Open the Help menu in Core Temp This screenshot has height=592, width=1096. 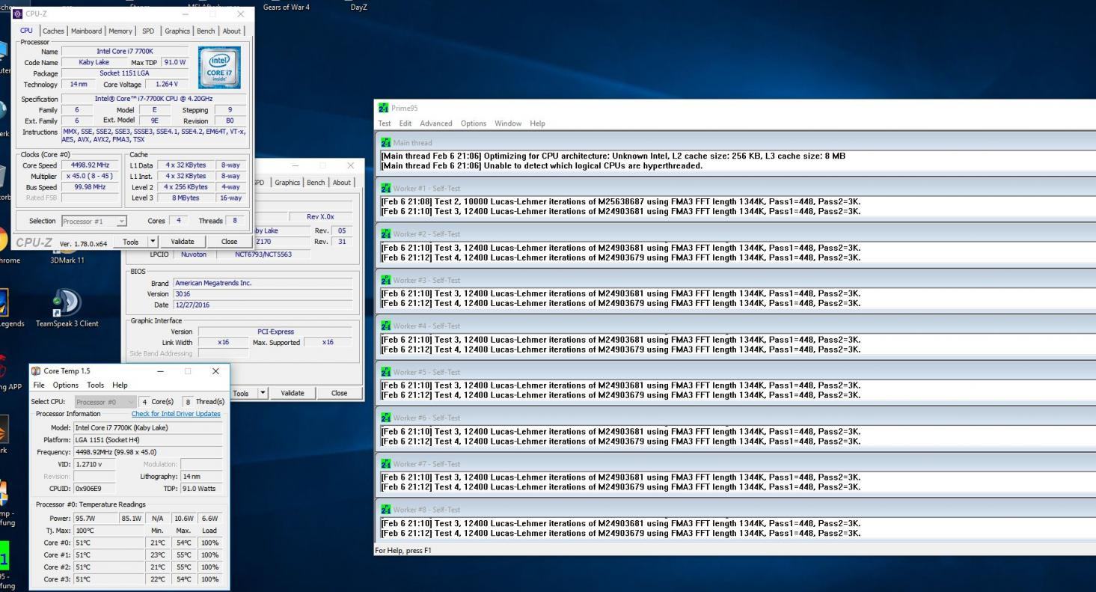(x=120, y=385)
